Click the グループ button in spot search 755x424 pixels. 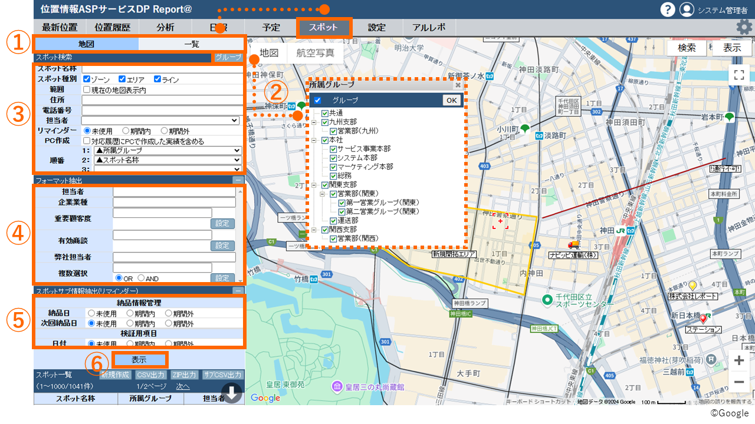pos(228,58)
